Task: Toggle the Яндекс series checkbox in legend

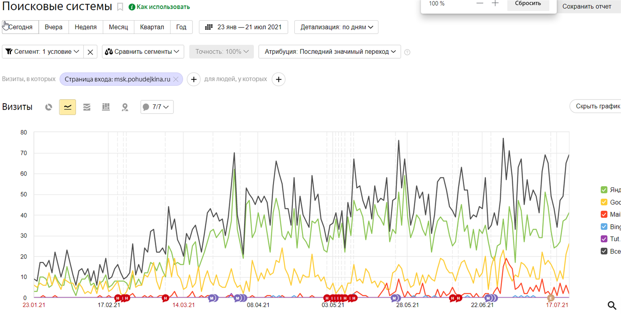Action: tap(604, 190)
